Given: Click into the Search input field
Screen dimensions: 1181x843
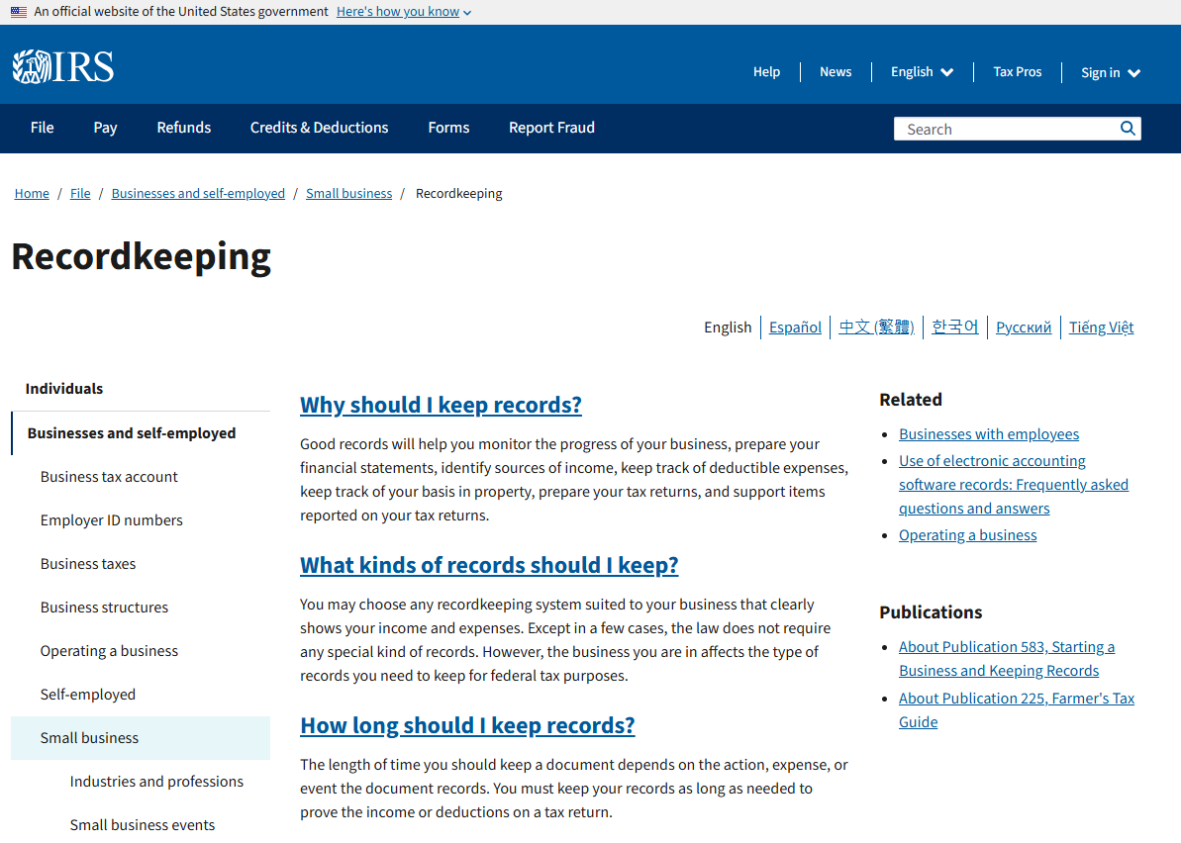Looking at the screenshot, I should coord(1005,129).
